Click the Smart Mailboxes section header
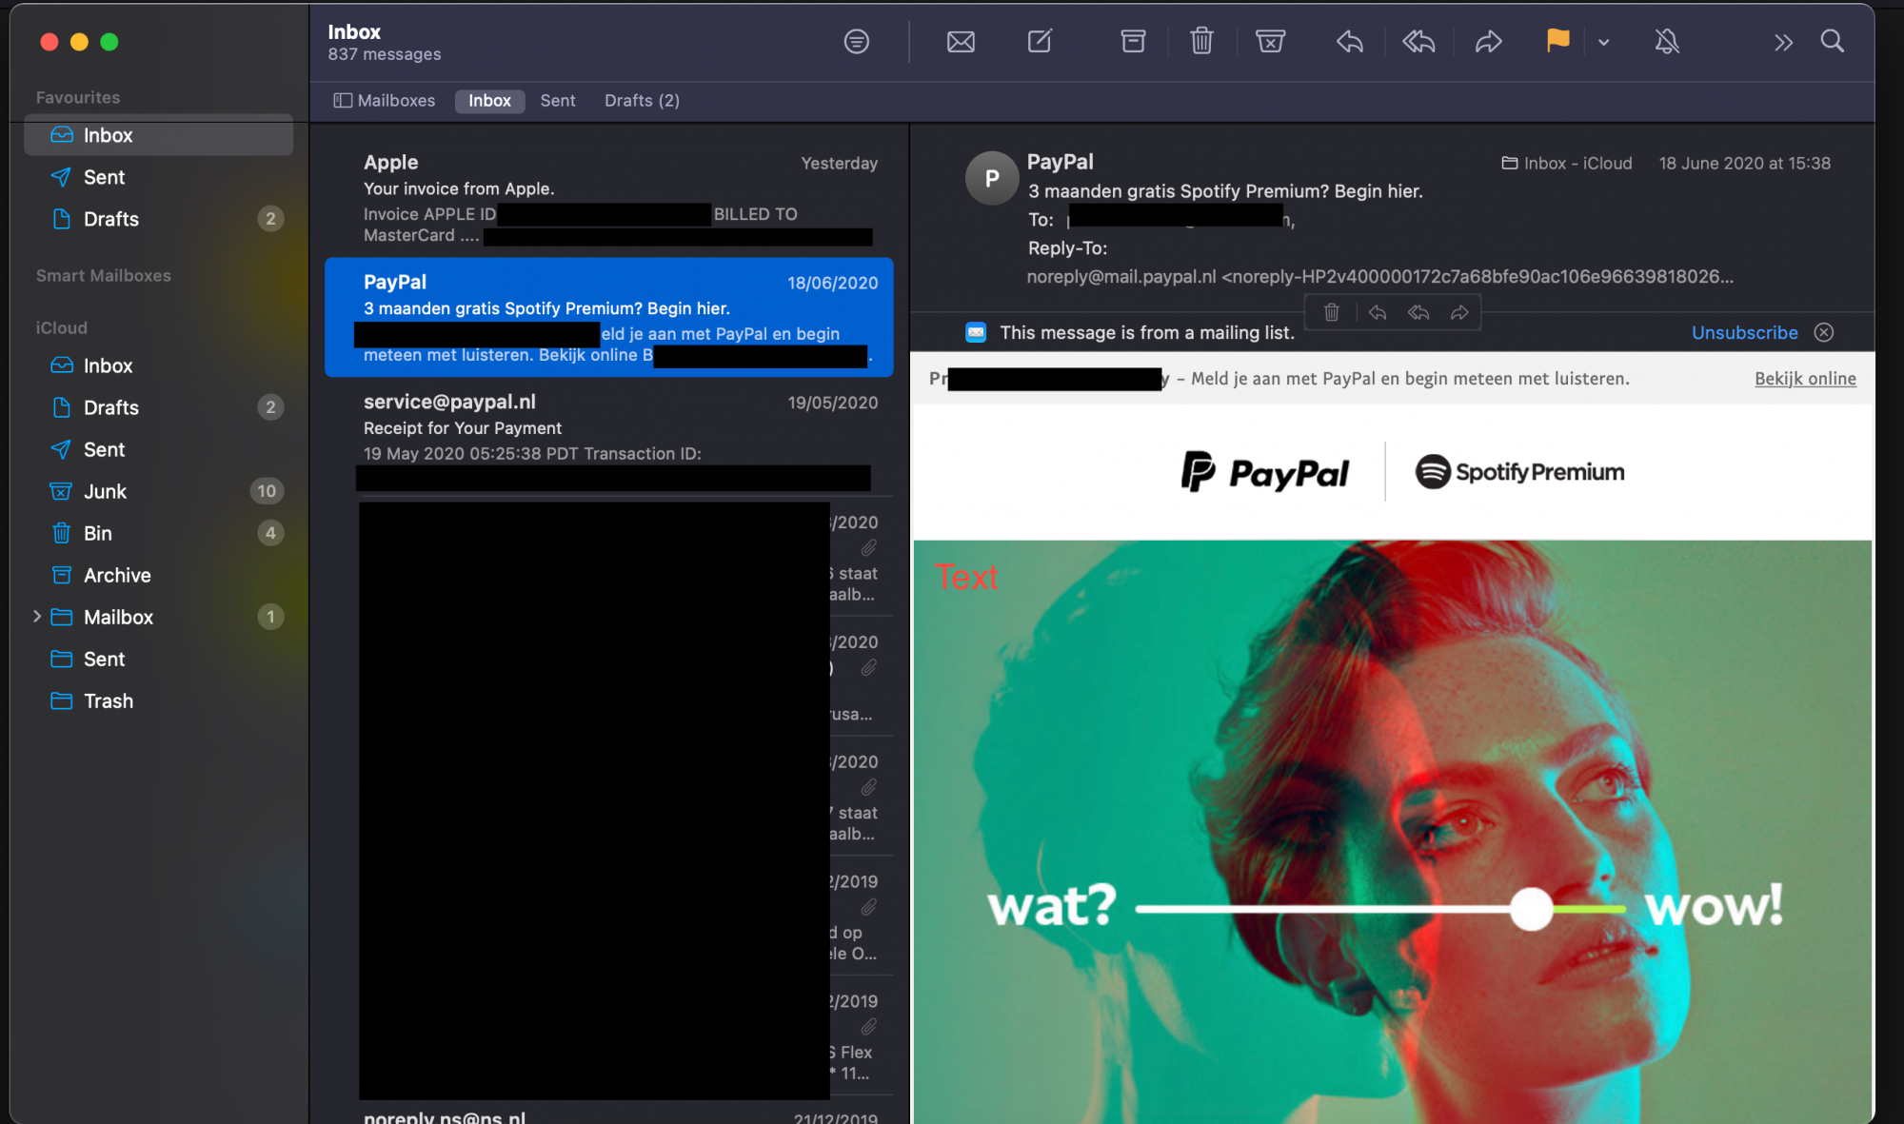 (x=104, y=275)
